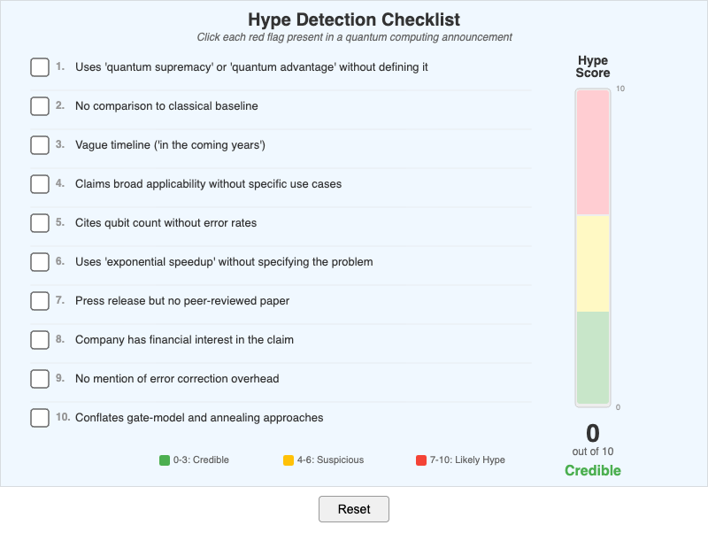Screen dimensions: 708x533
Task: Toggle 'No mention of error correction overhead'
Action: click(39, 379)
